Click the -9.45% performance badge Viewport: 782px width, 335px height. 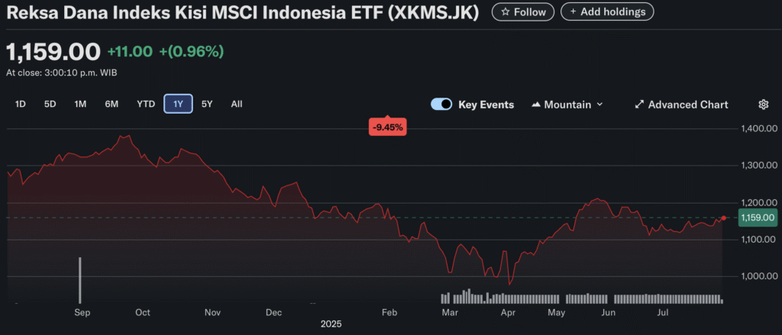point(388,127)
